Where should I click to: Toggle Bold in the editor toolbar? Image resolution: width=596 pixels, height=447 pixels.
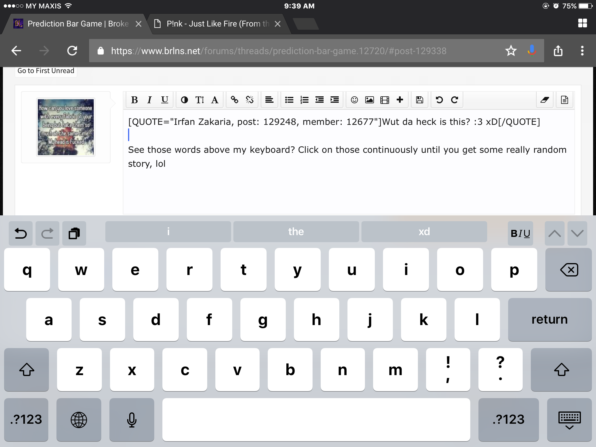pos(134,100)
